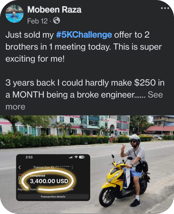
Task: Click the battery indicator showing 74
Action: [x=82, y=157]
